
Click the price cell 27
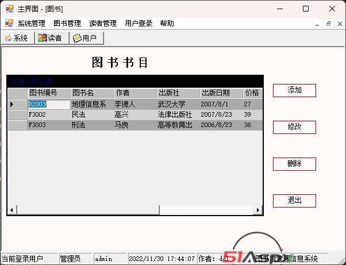coord(253,104)
